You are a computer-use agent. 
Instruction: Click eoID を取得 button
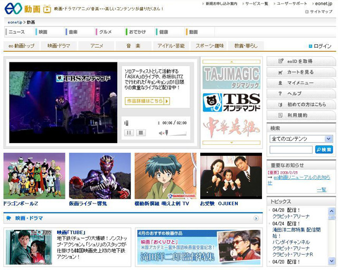coord(301,61)
